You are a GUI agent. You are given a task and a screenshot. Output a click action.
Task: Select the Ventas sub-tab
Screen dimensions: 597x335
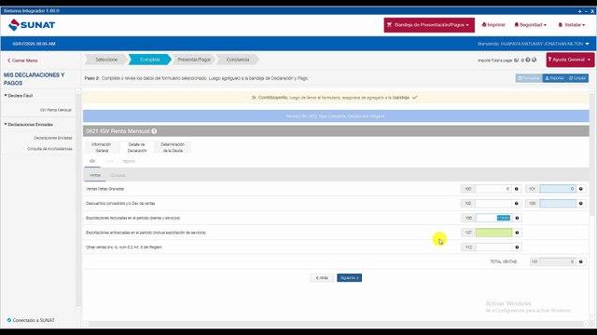pos(95,176)
